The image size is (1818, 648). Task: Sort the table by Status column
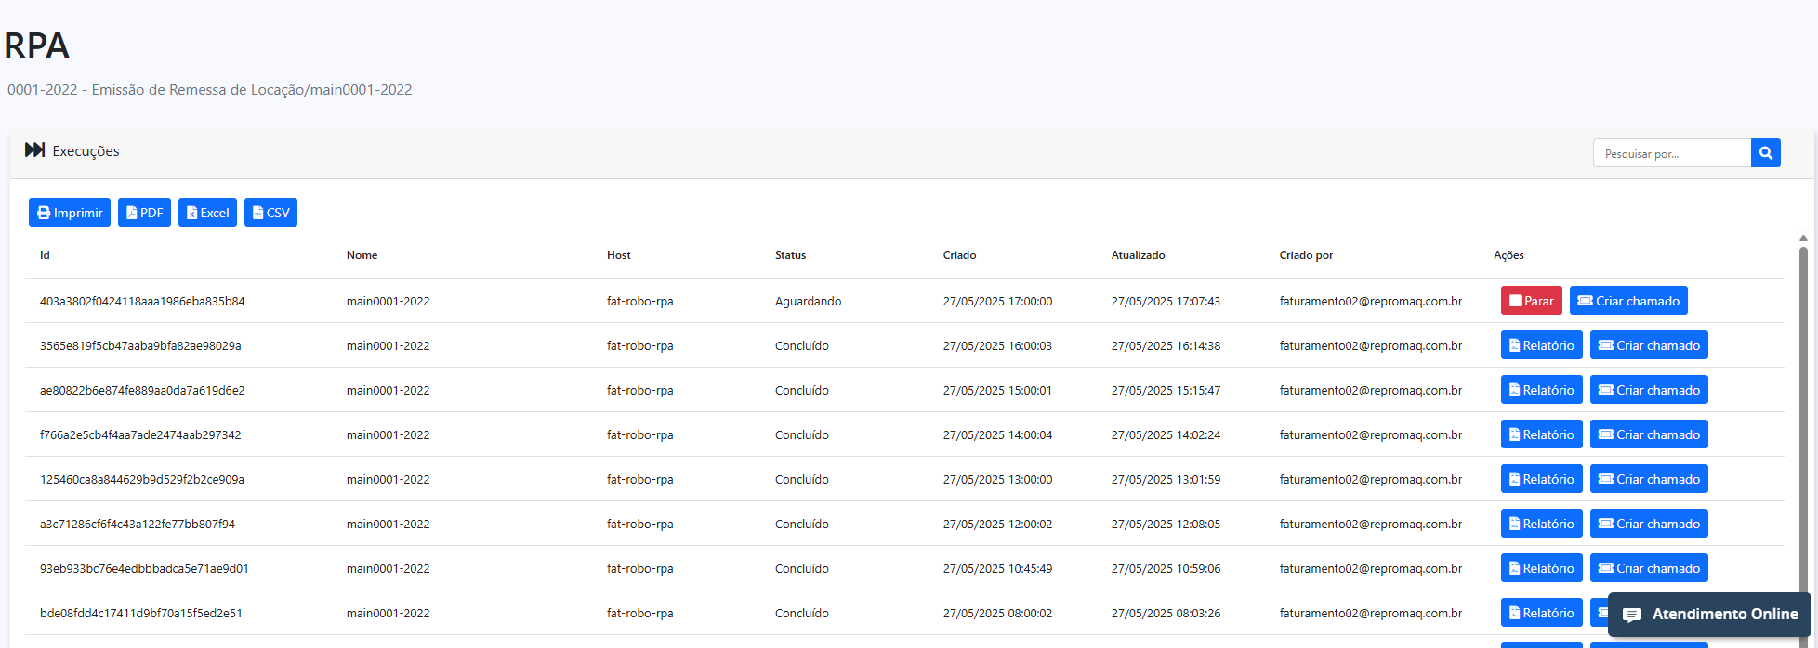[x=790, y=255]
